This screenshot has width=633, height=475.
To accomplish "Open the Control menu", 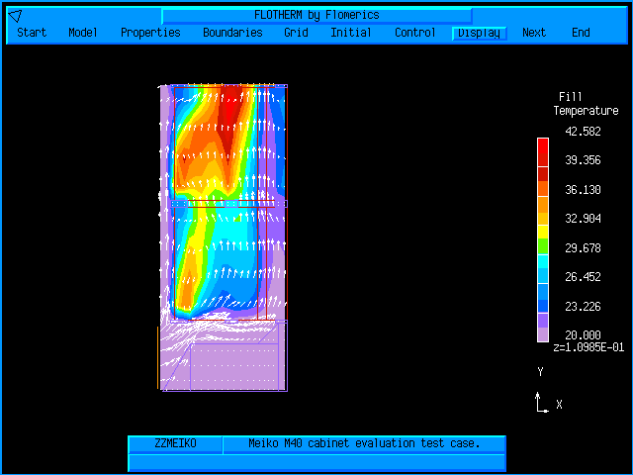I will (415, 33).
